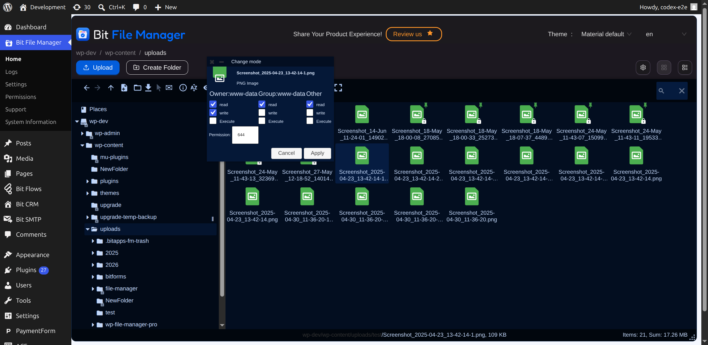Uncheck Group read permission
The width and height of the screenshot is (708, 345).
point(262,104)
